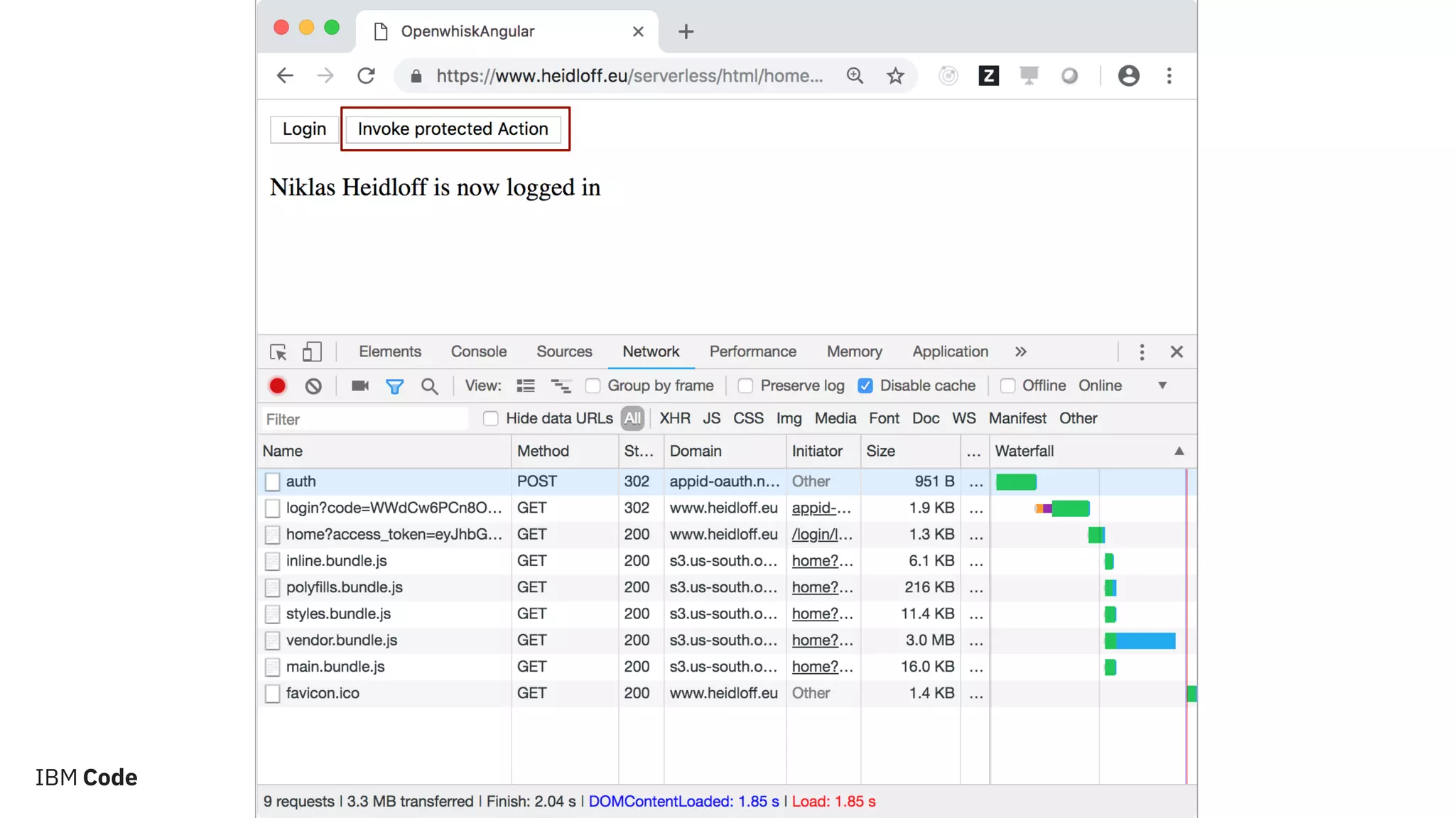
Task: Reload the page
Action: [366, 76]
